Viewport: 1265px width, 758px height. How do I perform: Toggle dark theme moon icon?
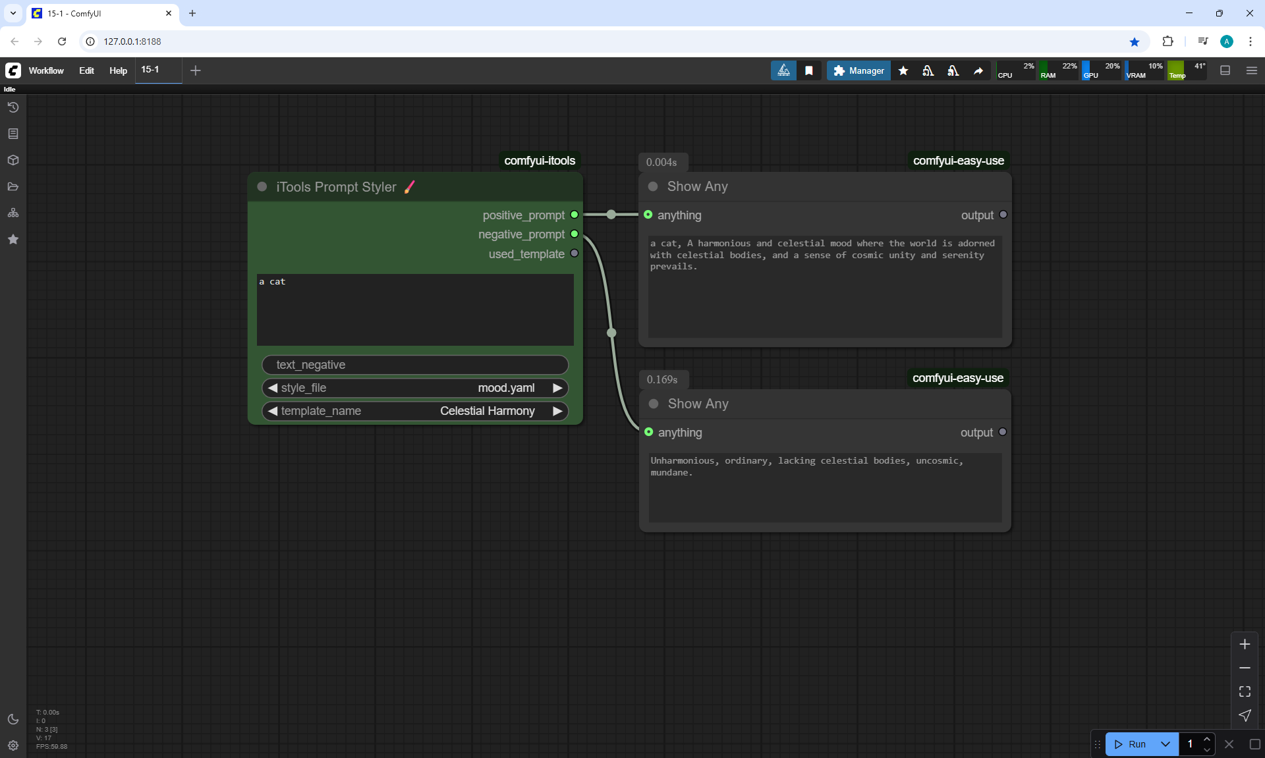tap(13, 719)
